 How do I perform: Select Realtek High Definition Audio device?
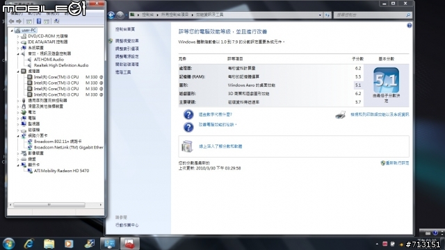pyautogui.click(x=61, y=65)
